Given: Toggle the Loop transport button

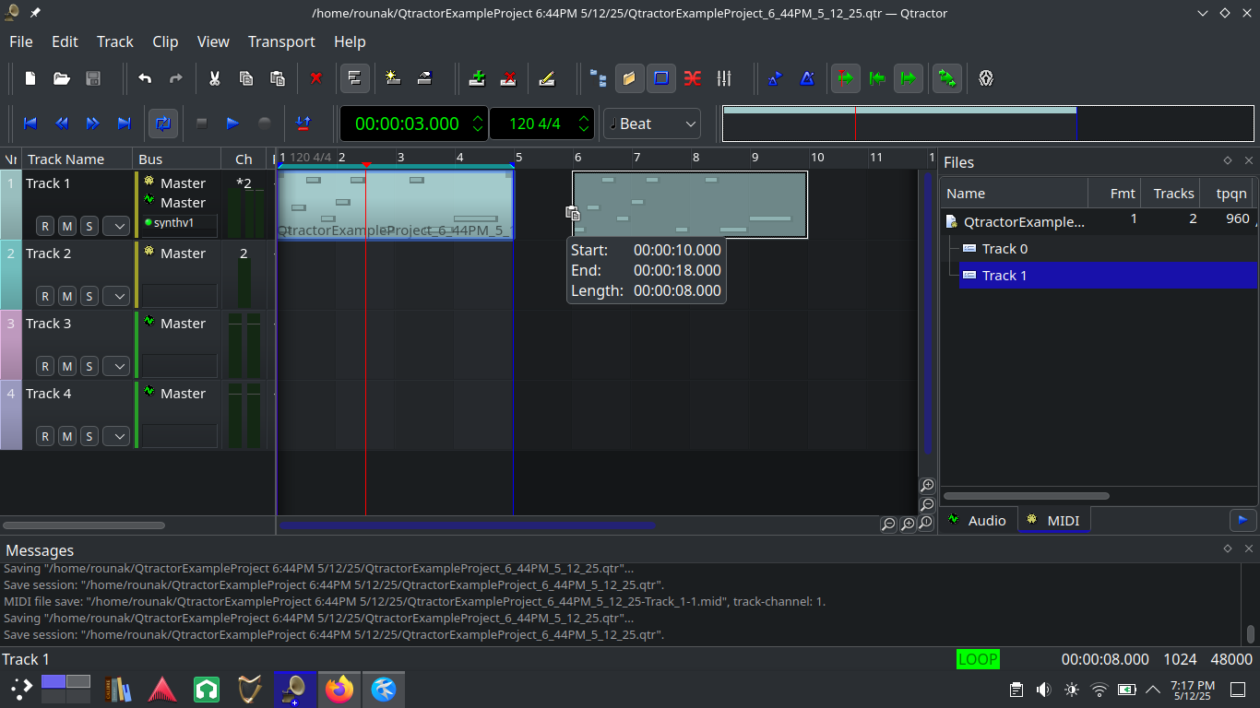Looking at the screenshot, I should (x=163, y=124).
